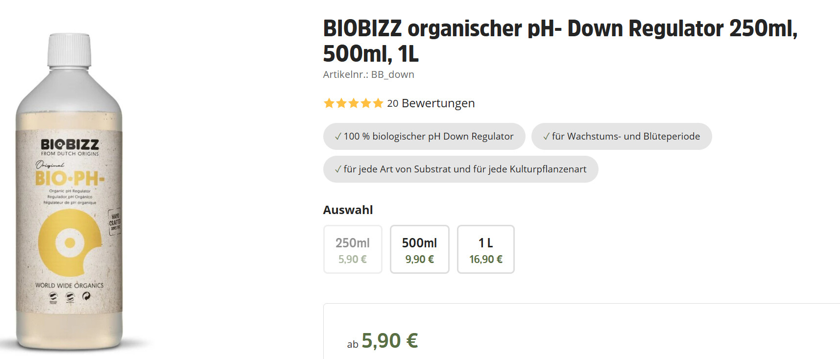Click the fifth rating star
840x359 pixels.
click(378, 103)
